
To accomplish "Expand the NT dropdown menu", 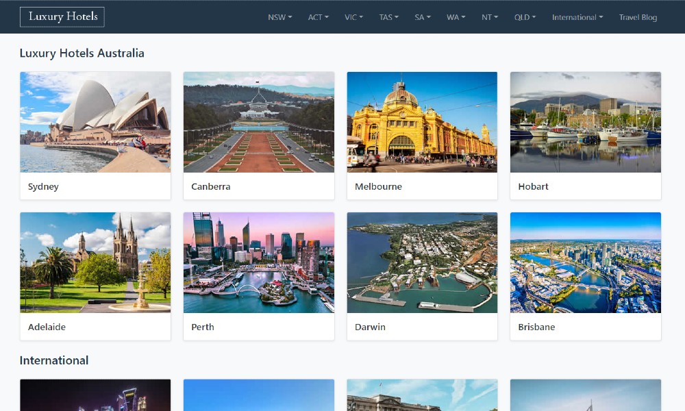I will (489, 18).
